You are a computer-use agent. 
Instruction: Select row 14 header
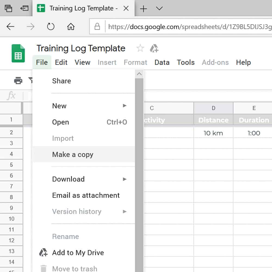tap(11, 262)
